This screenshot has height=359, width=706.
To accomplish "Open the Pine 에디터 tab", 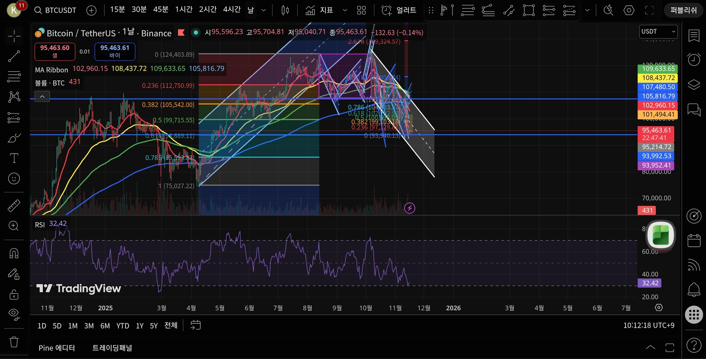I will (57, 348).
